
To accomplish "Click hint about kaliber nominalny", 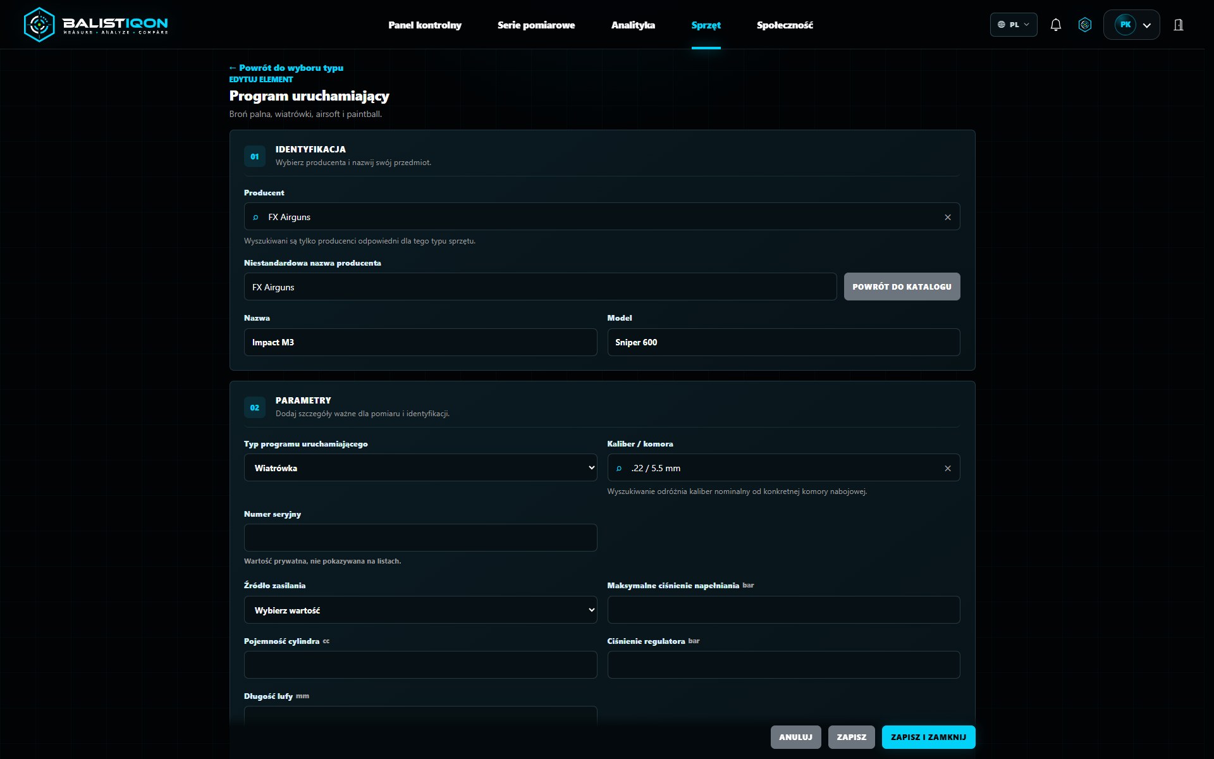I will pos(737,491).
